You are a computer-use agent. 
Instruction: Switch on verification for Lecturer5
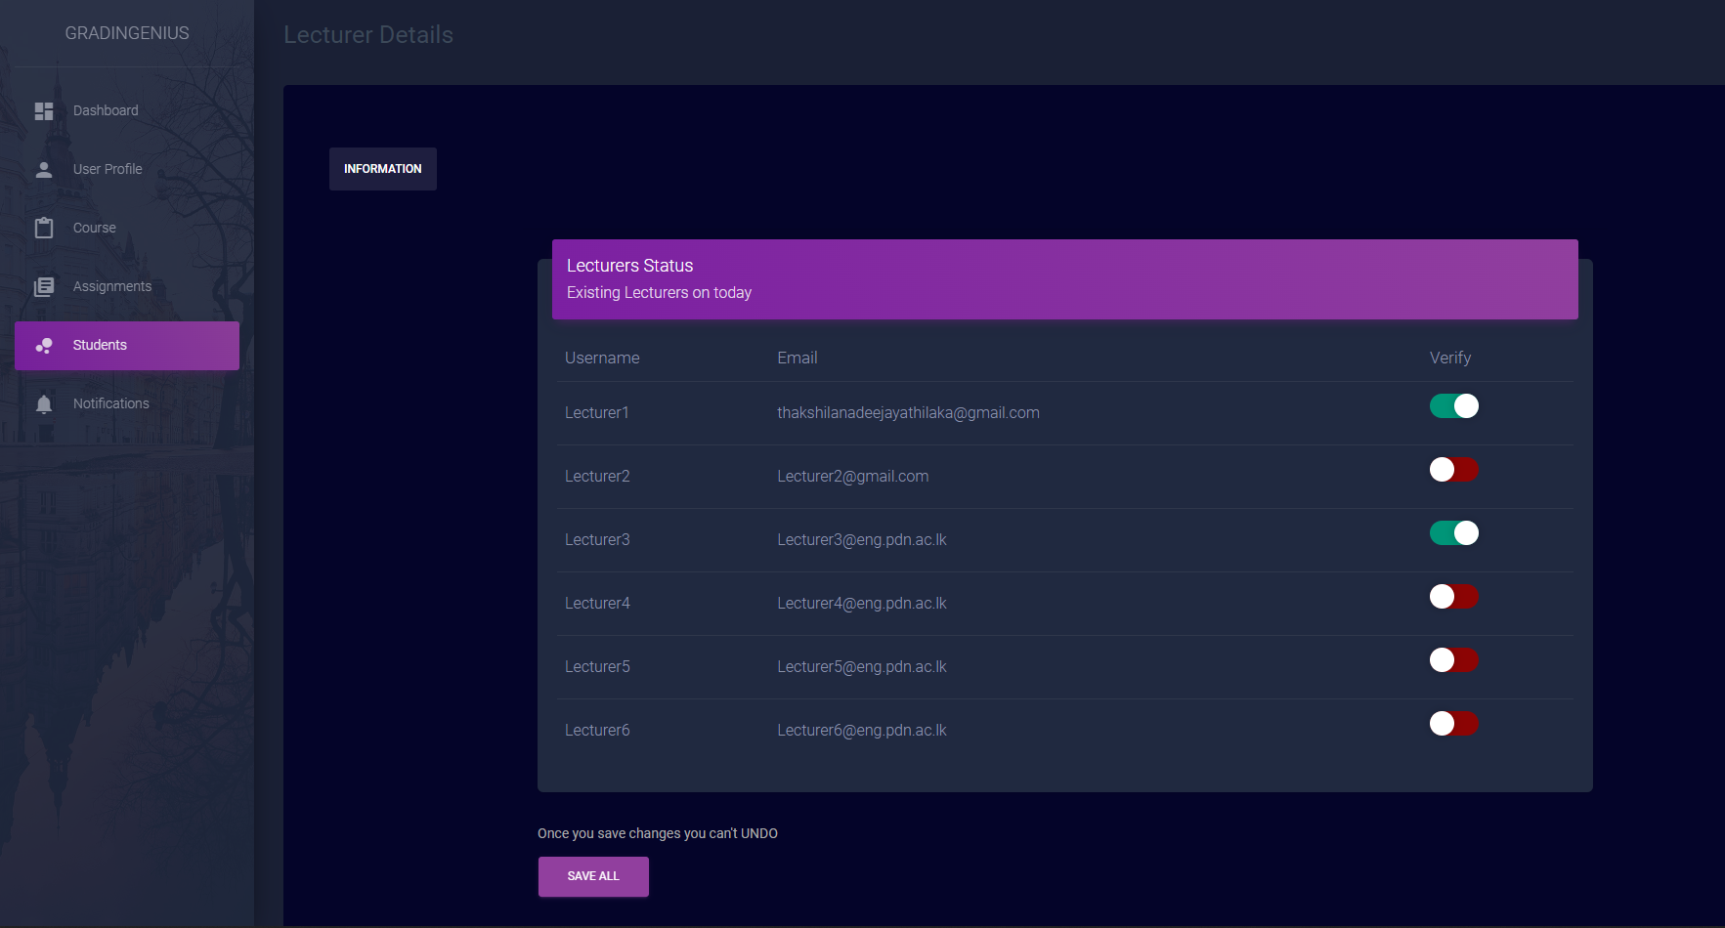1454,660
